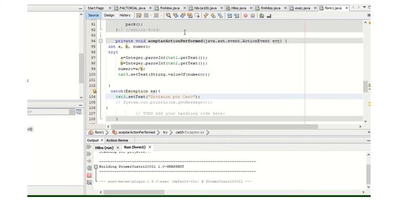Shift the current line left
Screen dimensions: 398x223
(229, 15)
